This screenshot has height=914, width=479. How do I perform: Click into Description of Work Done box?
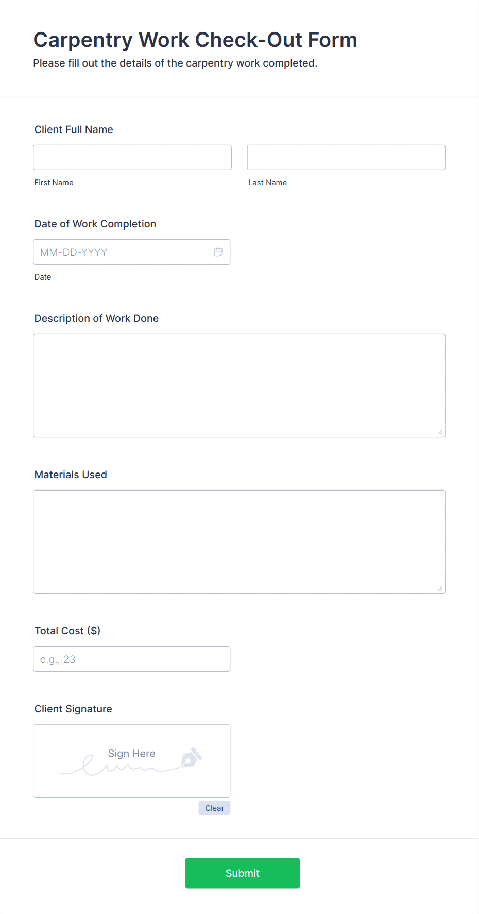coord(239,385)
